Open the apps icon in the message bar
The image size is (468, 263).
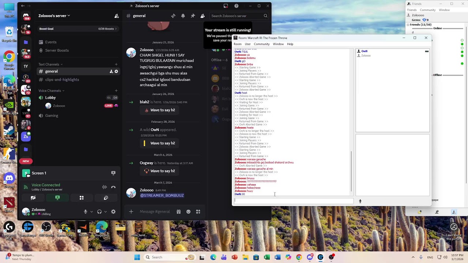pos(198,211)
